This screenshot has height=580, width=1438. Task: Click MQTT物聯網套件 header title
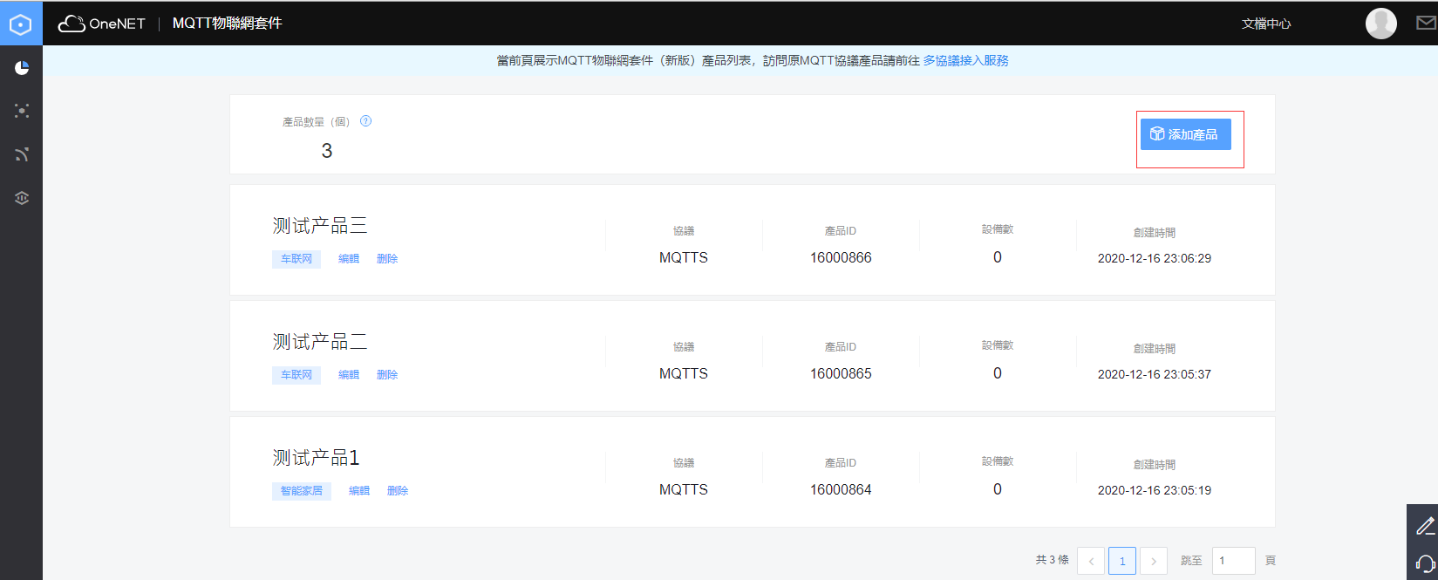pyautogui.click(x=228, y=24)
